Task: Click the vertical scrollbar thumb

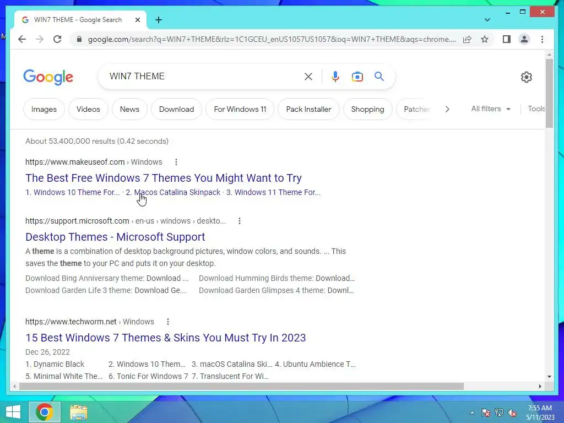Action: [x=549, y=93]
